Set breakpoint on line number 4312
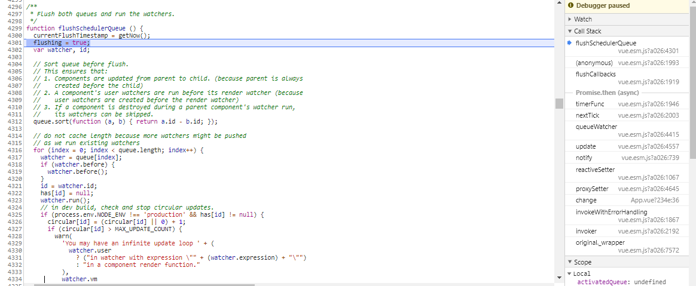Screen dimensions: 696x286 (x=15, y=121)
